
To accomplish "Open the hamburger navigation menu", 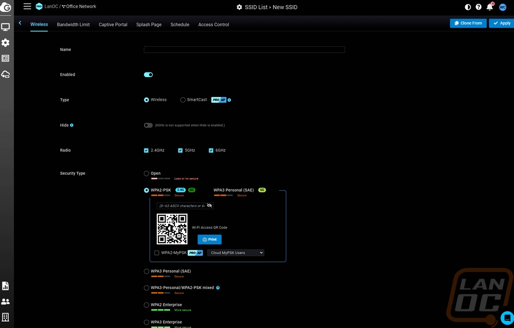I will pos(27,7).
